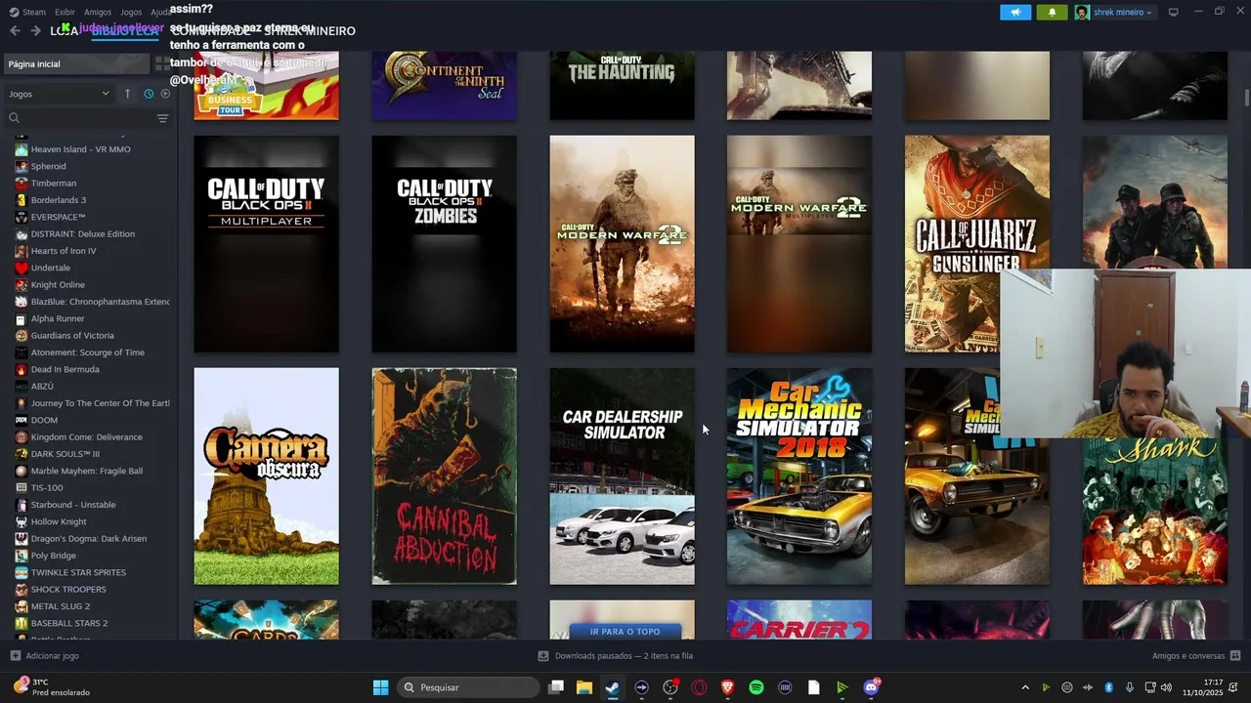The height and width of the screenshot is (703, 1251).
Task: Open the green notifications bell
Action: click(x=1052, y=12)
